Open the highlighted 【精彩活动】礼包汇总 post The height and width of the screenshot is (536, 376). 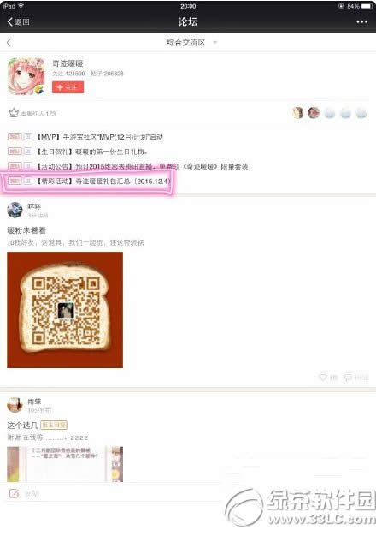pyautogui.click(x=103, y=182)
